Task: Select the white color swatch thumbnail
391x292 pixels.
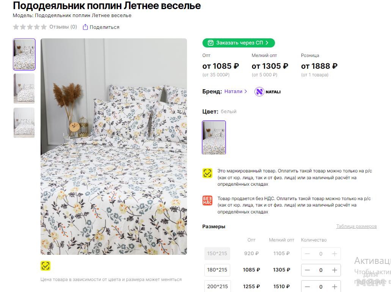Action: [x=214, y=137]
